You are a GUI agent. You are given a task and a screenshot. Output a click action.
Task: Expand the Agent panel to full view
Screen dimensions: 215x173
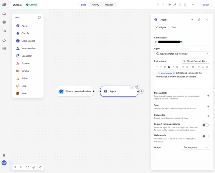pyautogui.click(x=199, y=19)
